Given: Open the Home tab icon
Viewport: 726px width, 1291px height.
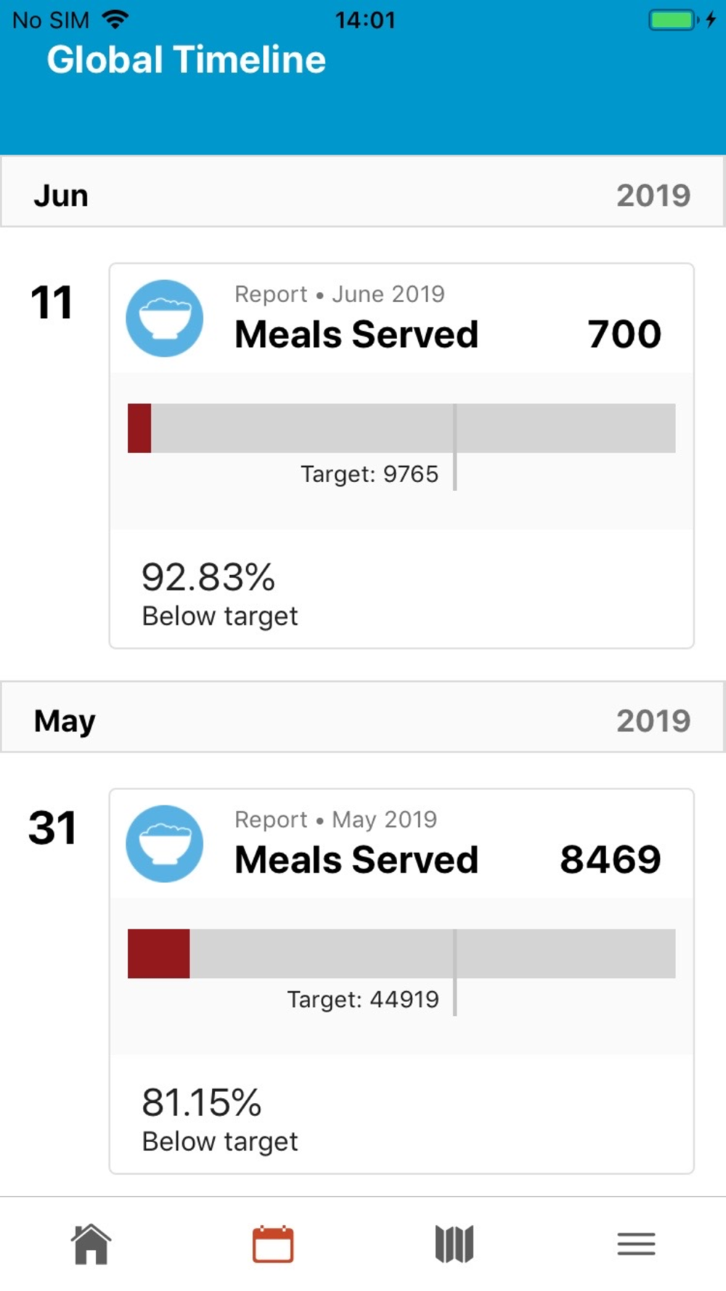Looking at the screenshot, I should [91, 1244].
